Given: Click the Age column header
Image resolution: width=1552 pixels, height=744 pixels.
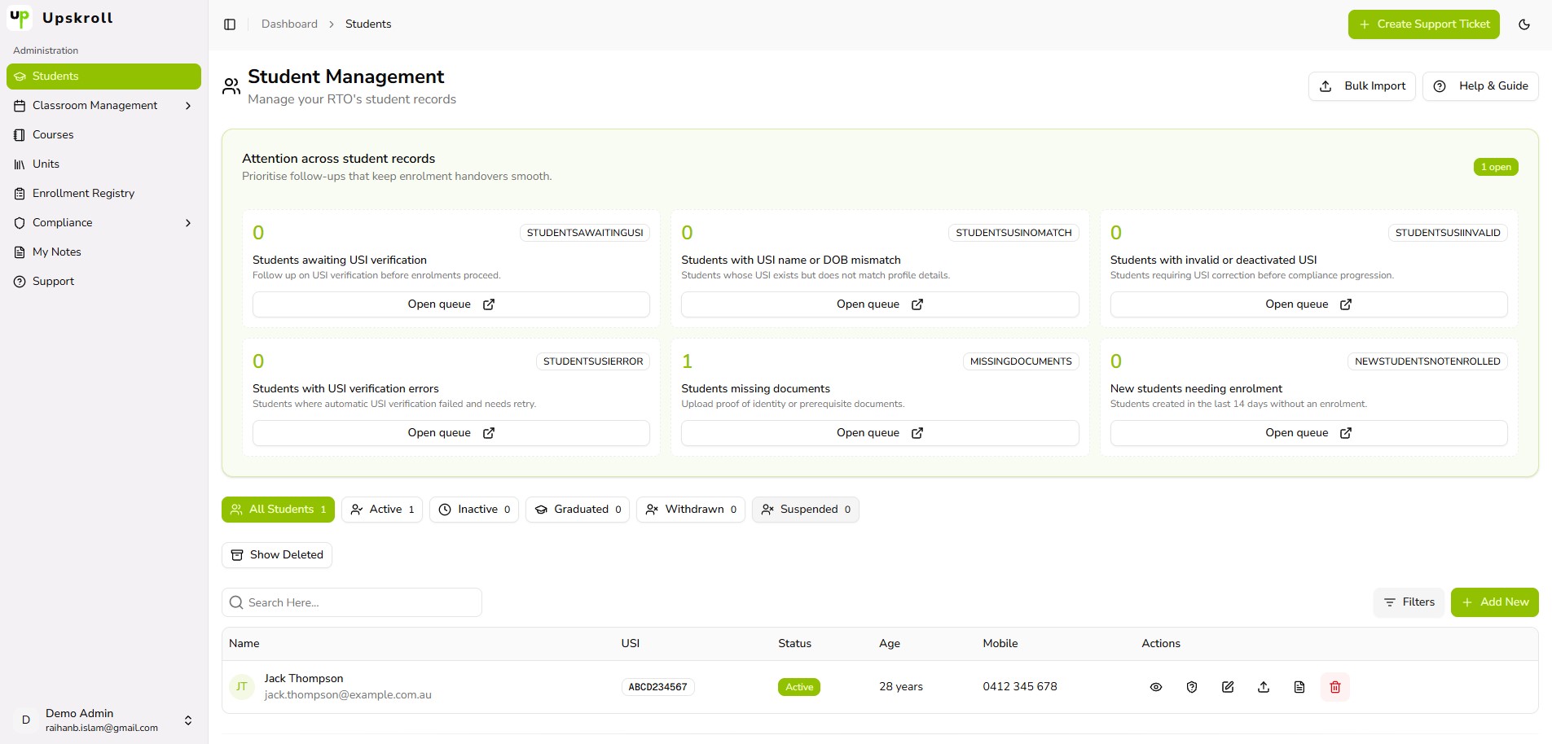Looking at the screenshot, I should (890, 644).
